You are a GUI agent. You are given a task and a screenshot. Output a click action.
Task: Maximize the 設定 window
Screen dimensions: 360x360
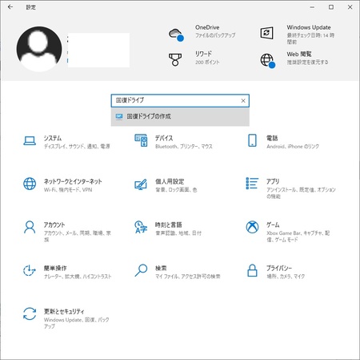[331, 7]
